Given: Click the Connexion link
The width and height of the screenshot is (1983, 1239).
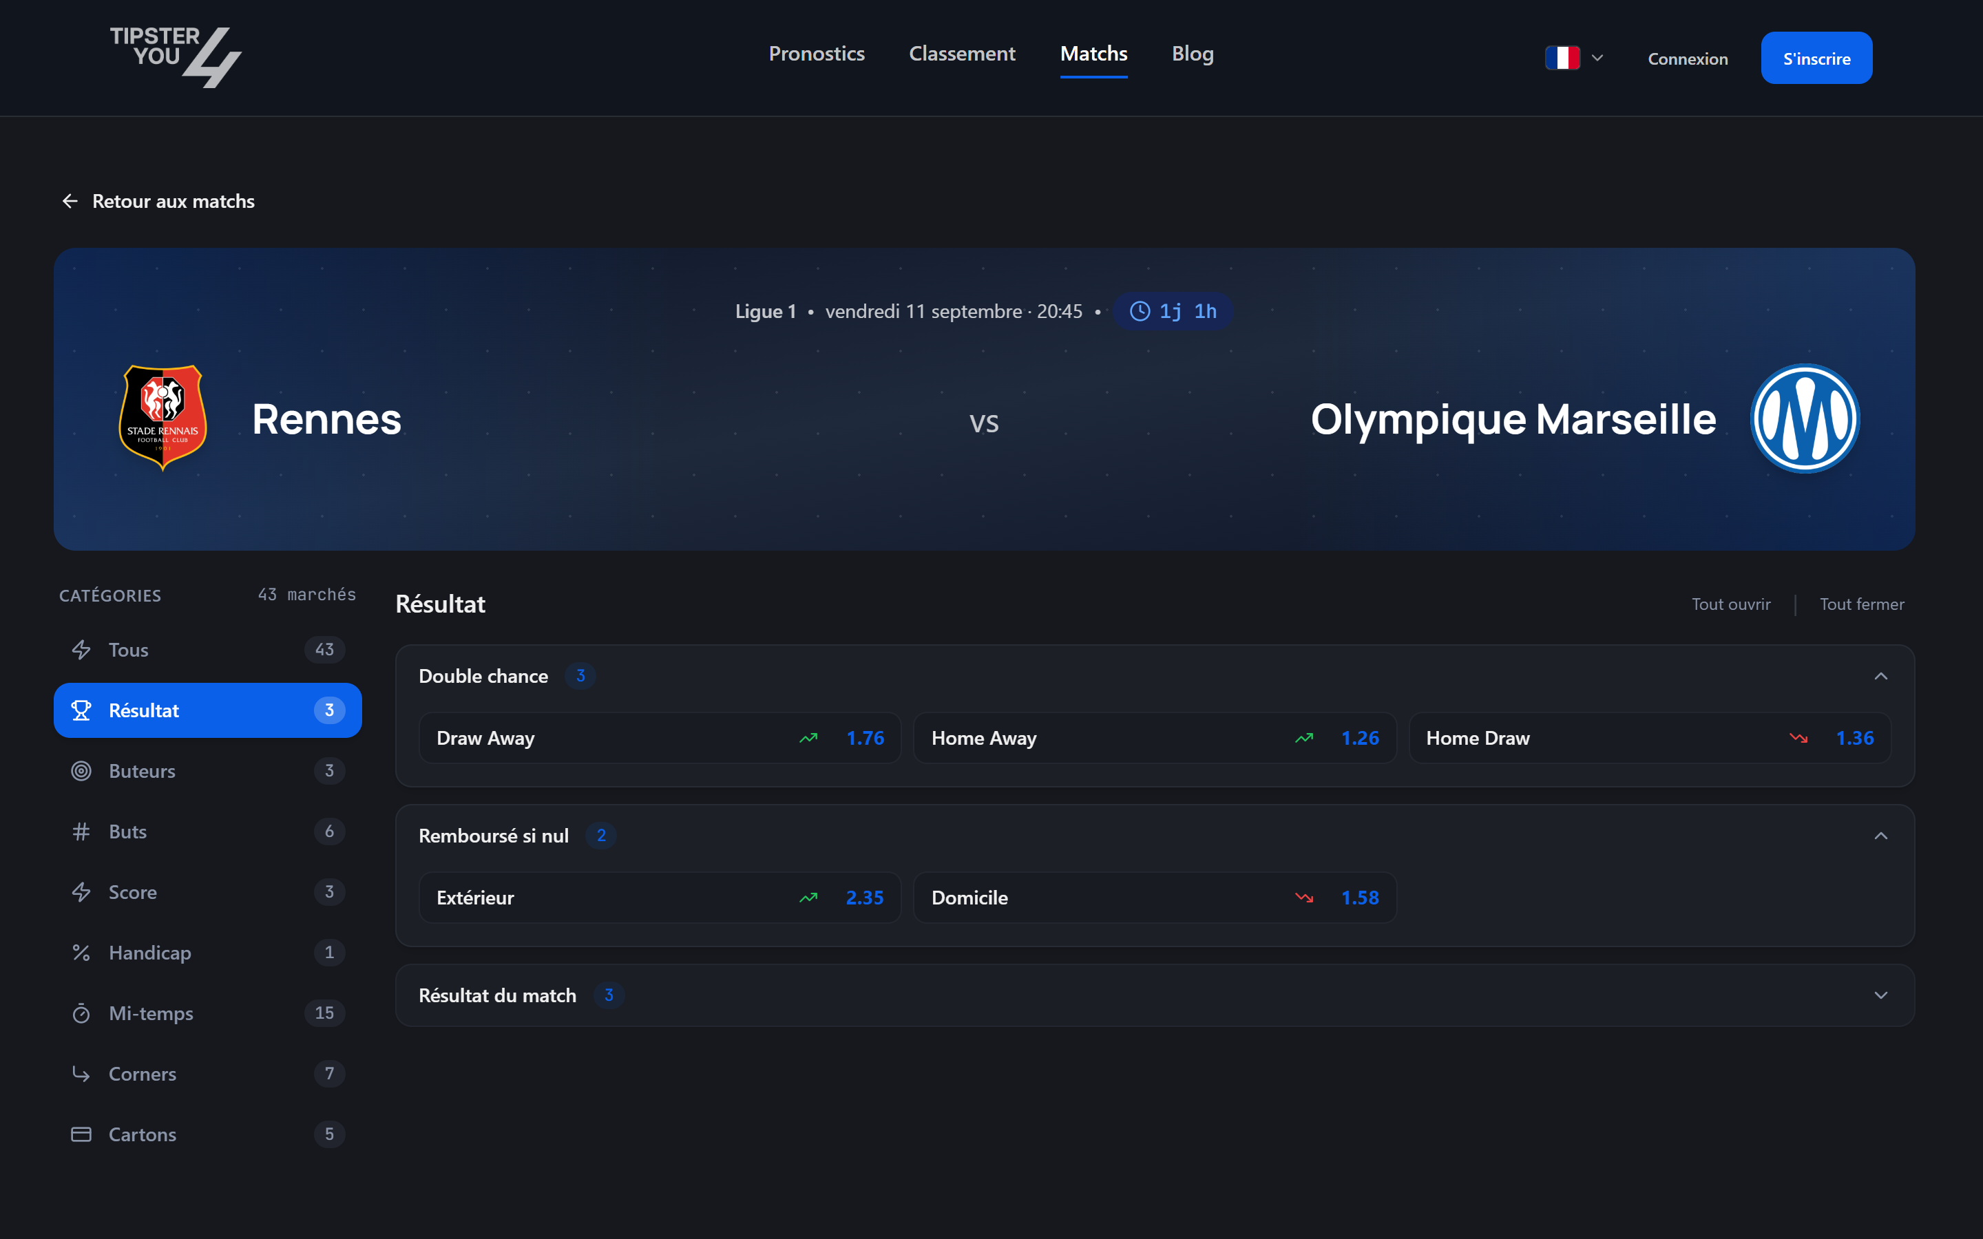Looking at the screenshot, I should click(1687, 59).
